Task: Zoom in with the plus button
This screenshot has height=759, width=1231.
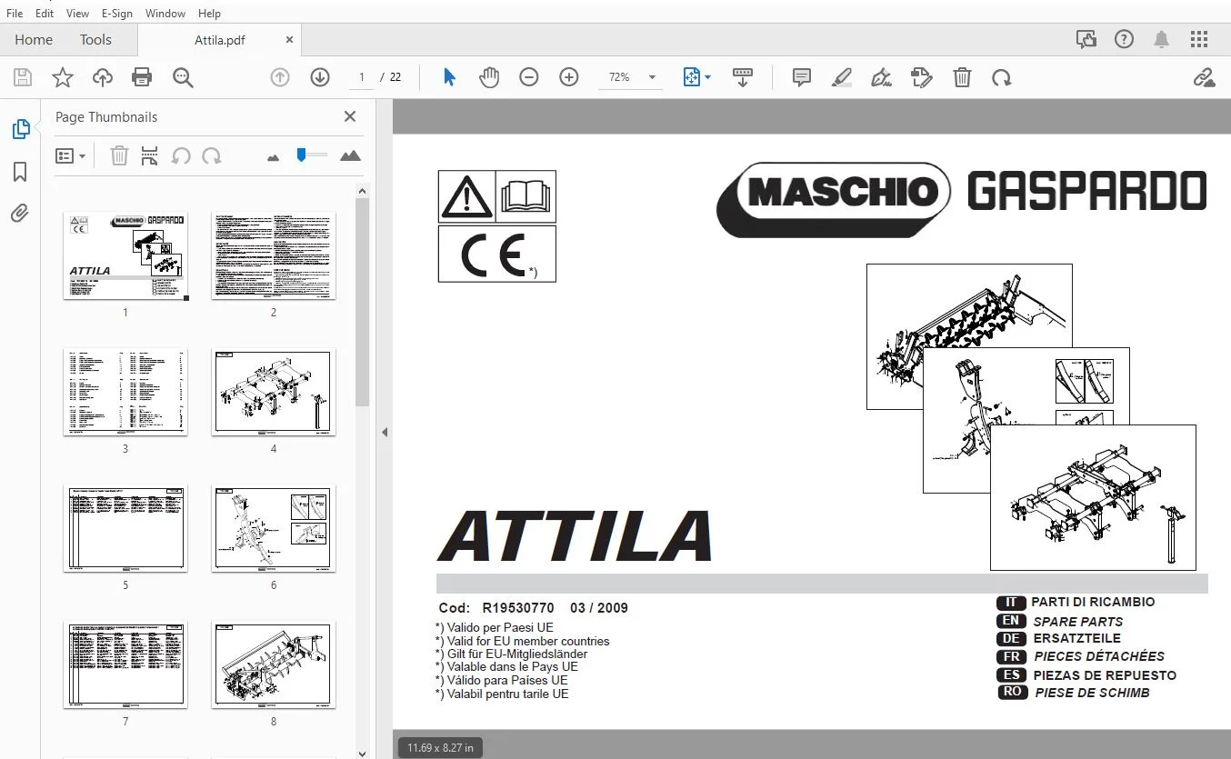Action: 569,77
